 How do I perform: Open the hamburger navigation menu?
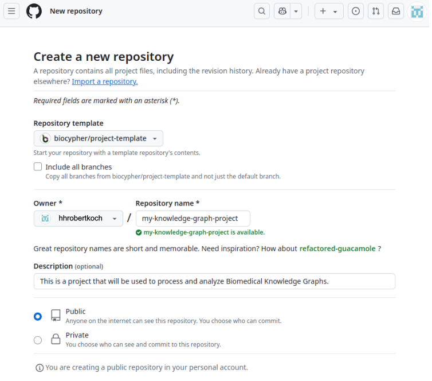point(13,11)
